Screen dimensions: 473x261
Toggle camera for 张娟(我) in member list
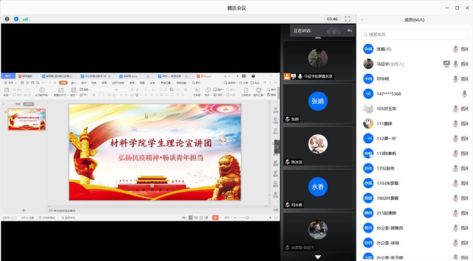pos(465,49)
